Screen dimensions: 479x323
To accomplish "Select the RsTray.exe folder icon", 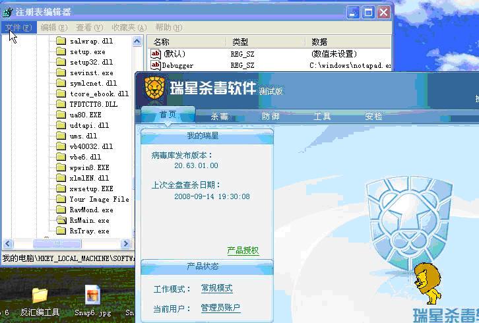I will 61,231.
